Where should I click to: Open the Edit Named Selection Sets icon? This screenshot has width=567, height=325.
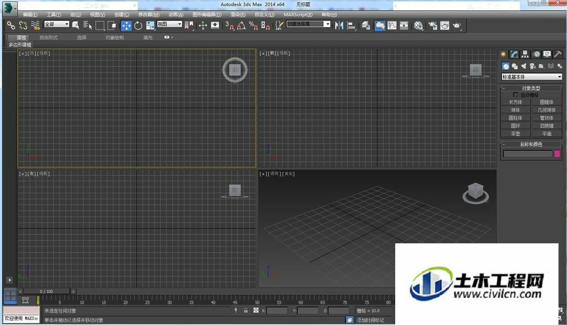(x=279, y=26)
